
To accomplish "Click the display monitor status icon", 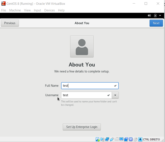I will tap(121, 139).
